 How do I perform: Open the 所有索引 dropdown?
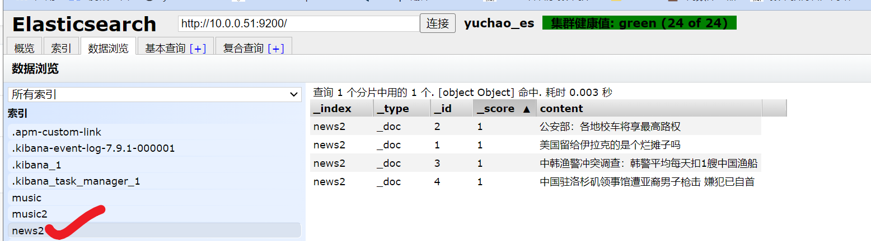155,95
